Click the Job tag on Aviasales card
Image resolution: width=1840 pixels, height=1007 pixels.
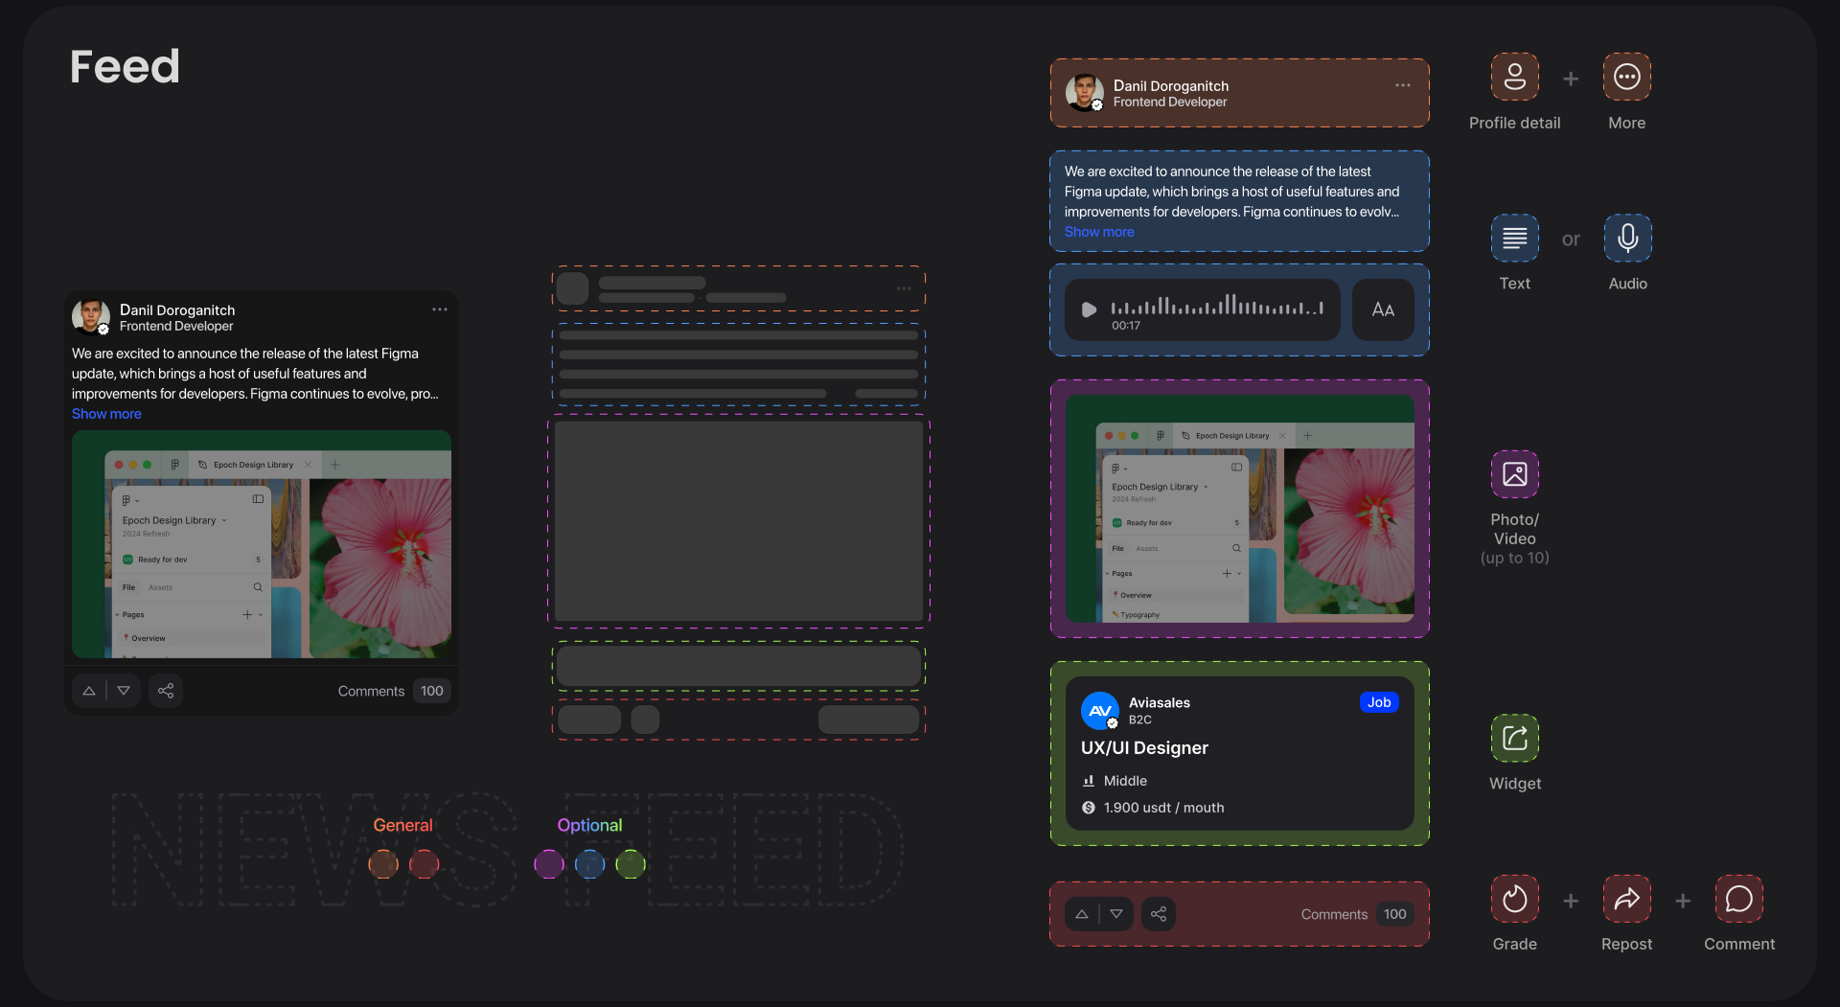tap(1378, 702)
